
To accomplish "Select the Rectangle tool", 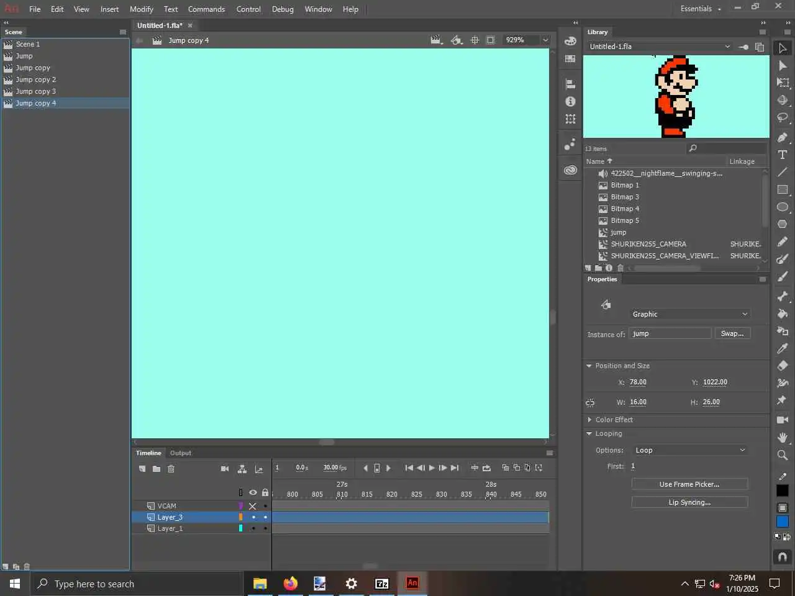I will pos(783,189).
